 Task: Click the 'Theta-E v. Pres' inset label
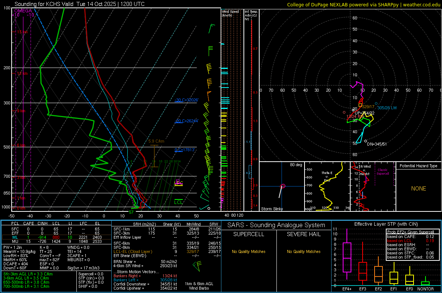pos(327,176)
